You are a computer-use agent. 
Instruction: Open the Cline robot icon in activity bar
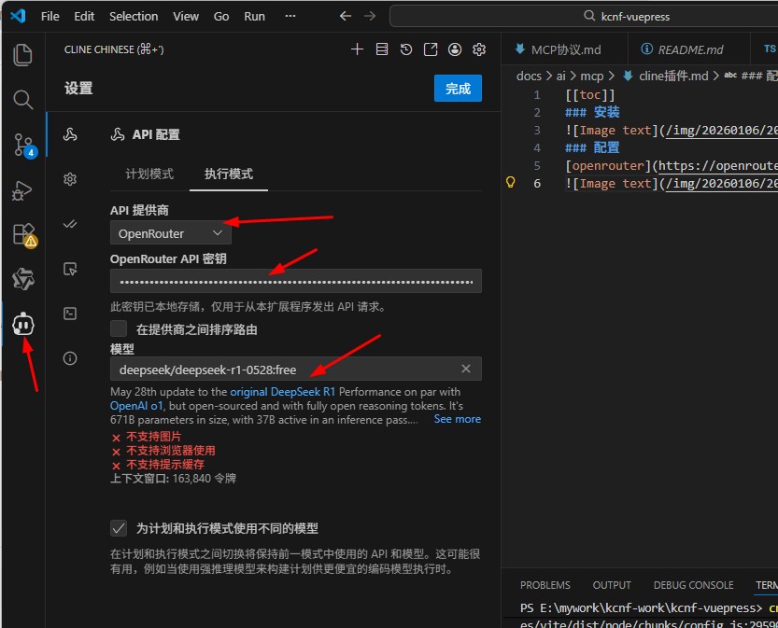click(22, 325)
